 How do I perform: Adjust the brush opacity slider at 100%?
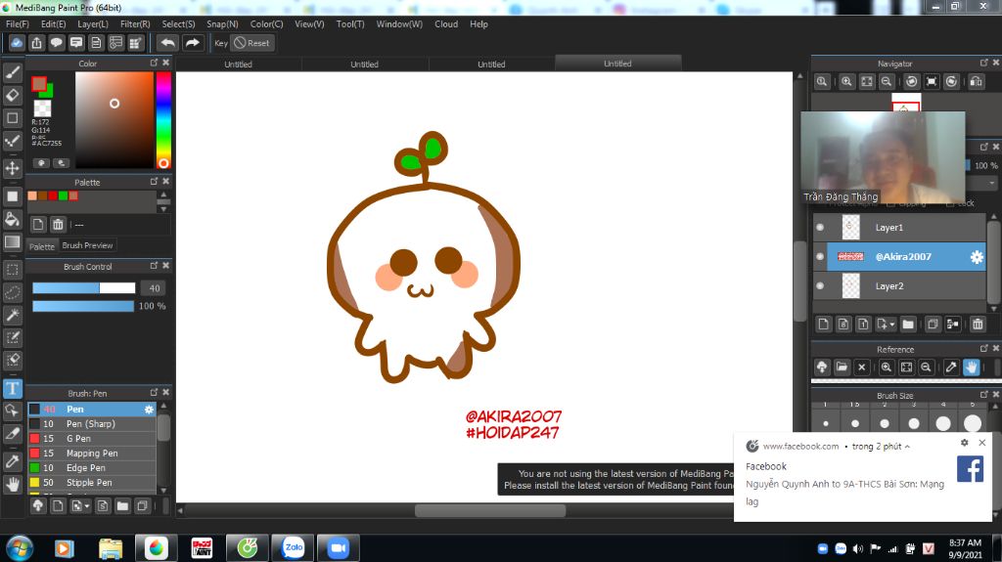83,307
